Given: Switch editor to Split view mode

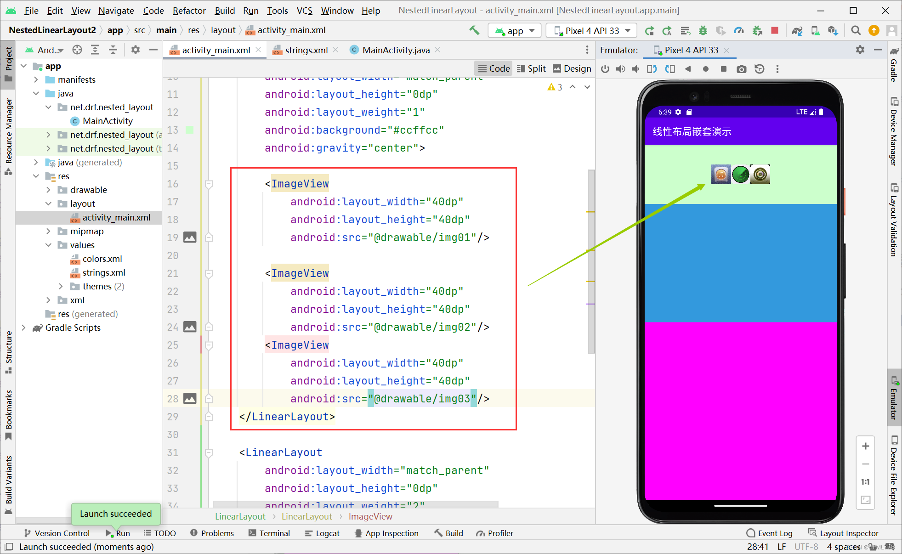Looking at the screenshot, I should [x=531, y=68].
